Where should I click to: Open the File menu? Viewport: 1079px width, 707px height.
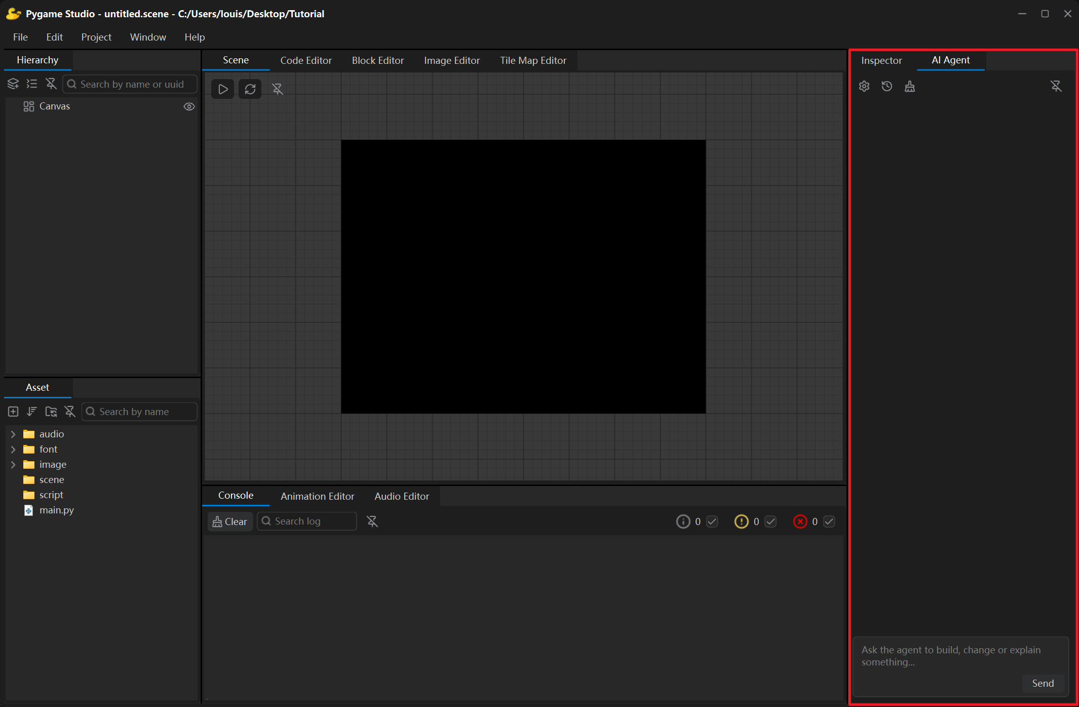tap(20, 37)
